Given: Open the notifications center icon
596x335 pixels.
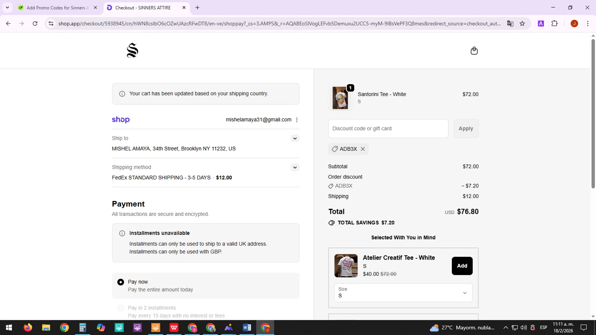Looking at the screenshot, I should pos(584,327).
